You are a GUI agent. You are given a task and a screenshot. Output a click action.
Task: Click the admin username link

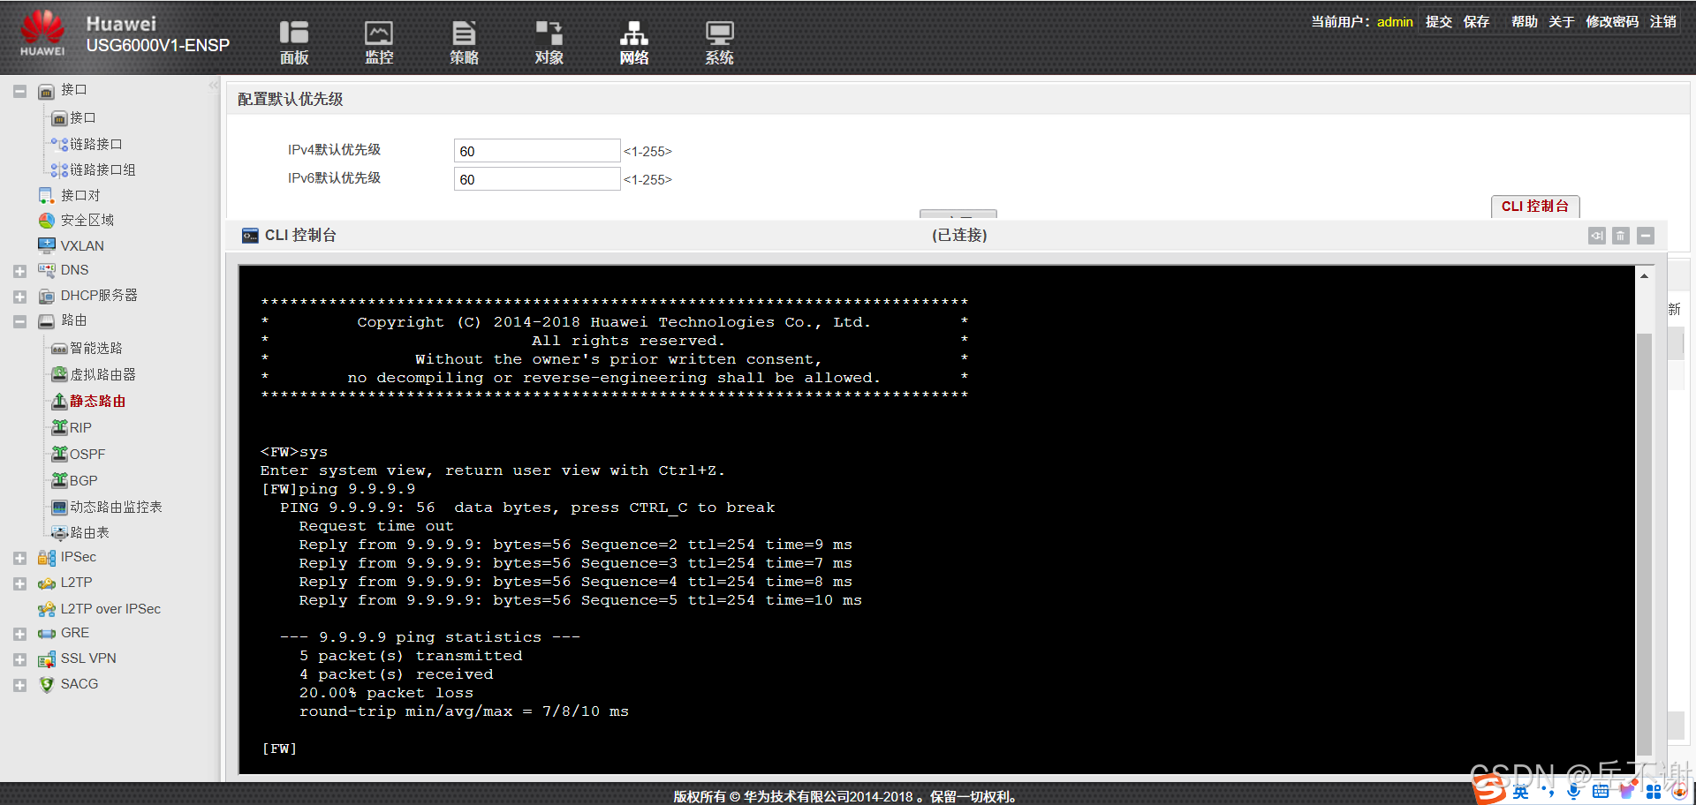(1395, 21)
